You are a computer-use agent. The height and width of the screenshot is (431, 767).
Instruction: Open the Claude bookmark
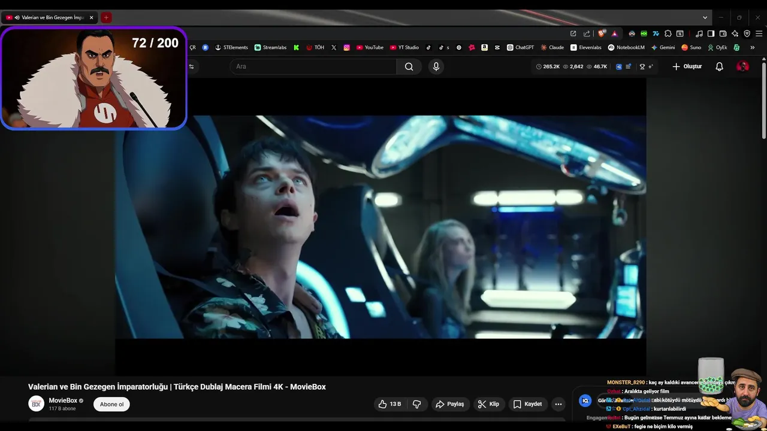pyautogui.click(x=552, y=47)
